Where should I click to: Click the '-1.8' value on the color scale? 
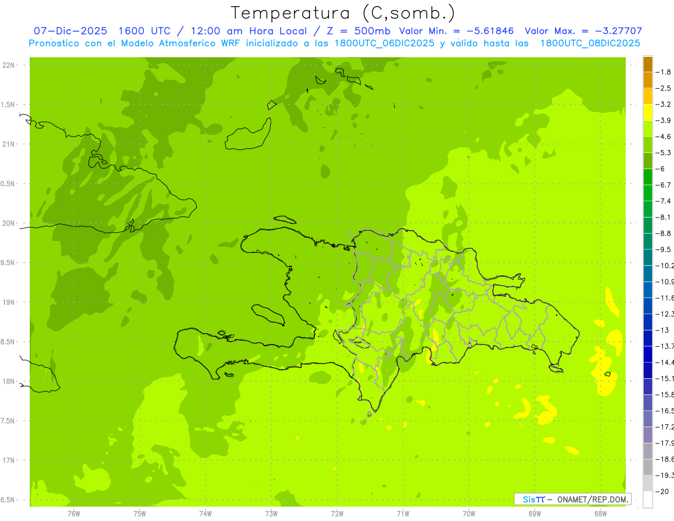[x=663, y=72]
